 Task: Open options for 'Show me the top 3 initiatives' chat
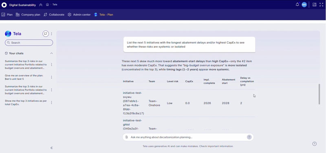tap(52, 103)
